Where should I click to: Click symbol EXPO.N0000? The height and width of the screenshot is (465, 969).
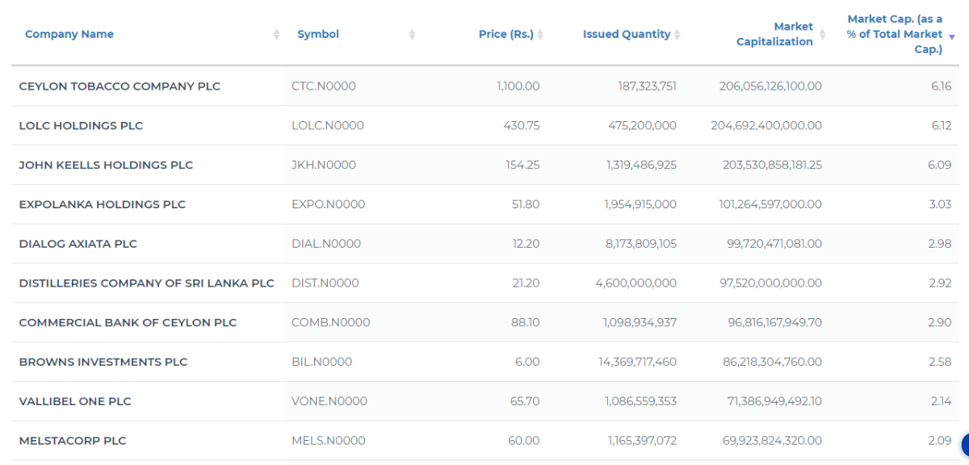tap(329, 204)
